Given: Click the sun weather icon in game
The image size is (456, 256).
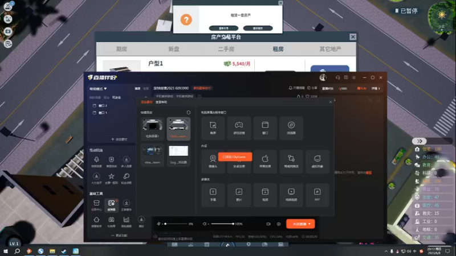Looking at the screenshot, I should 442,15.
